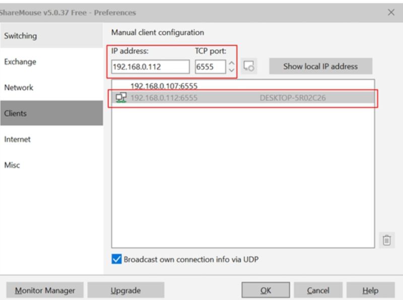Open the Internet section
Image resolution: width=403 pixels, height=300 pixels.
[51, 139]
